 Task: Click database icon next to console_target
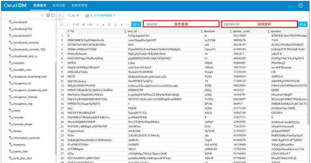click(11, 124)
